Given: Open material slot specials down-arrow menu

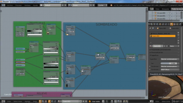Looking at the screenshot, I should [x=178, y=37].
